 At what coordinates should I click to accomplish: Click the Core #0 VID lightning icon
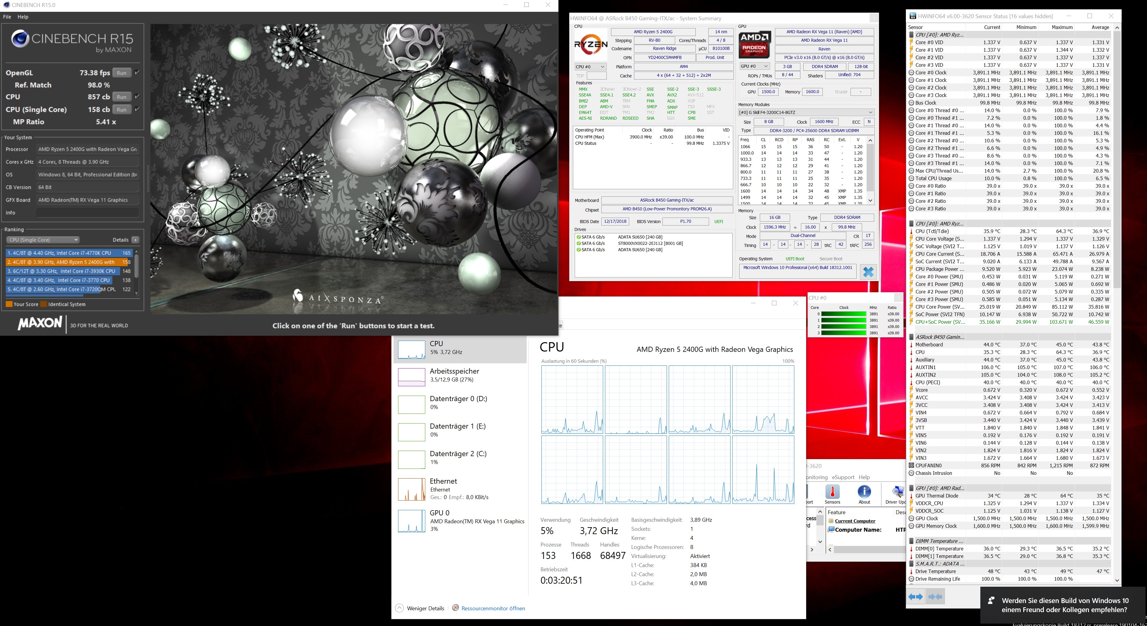[911, 42]
